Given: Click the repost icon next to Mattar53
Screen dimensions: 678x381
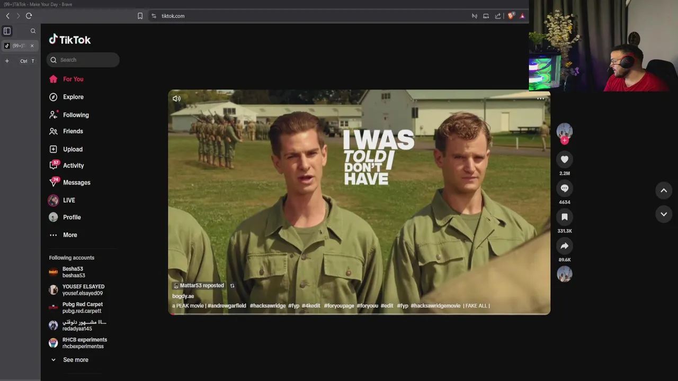Looking at the screenshot, I should click(232, 286).
